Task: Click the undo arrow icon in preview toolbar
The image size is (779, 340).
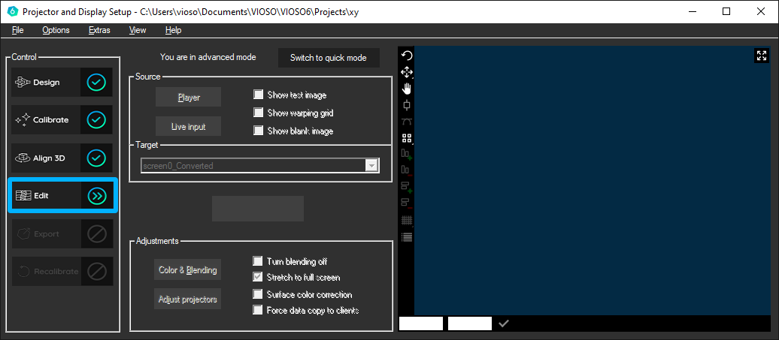Action: (x=406, y=56)
